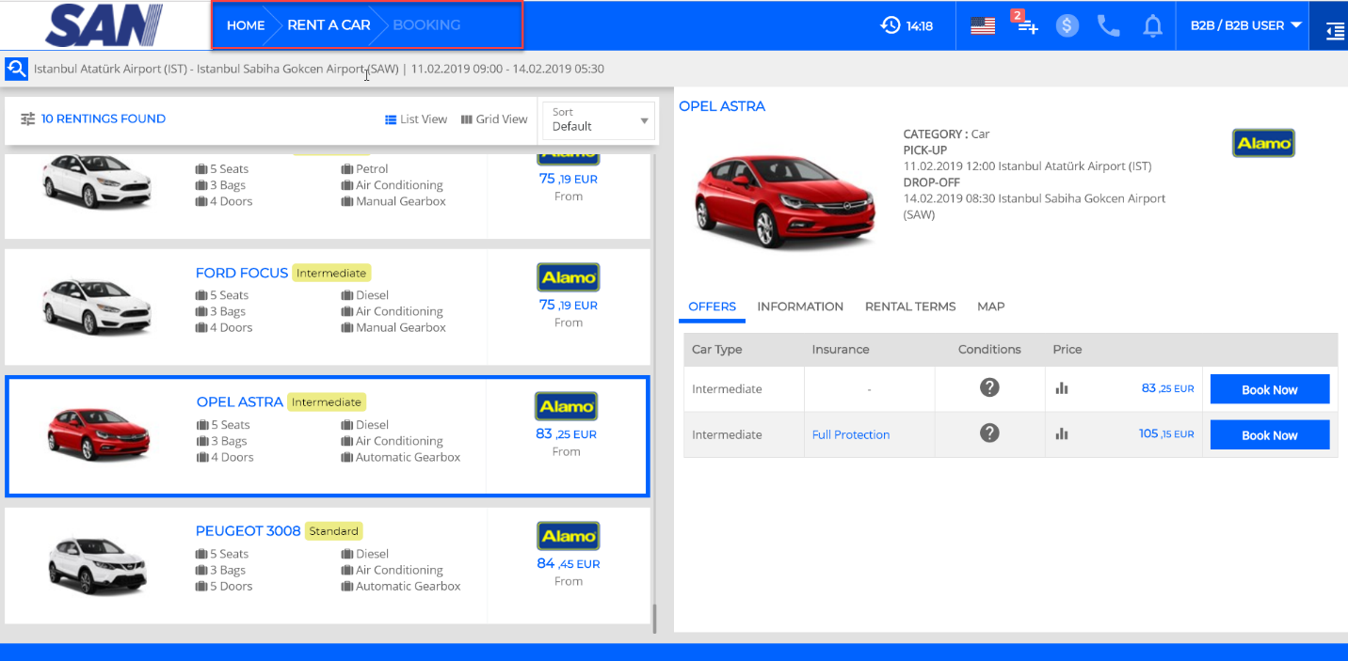Book the 105,15 EUR Full Protection offer
1348x661 pixels.
click(x=1270, y=434)
